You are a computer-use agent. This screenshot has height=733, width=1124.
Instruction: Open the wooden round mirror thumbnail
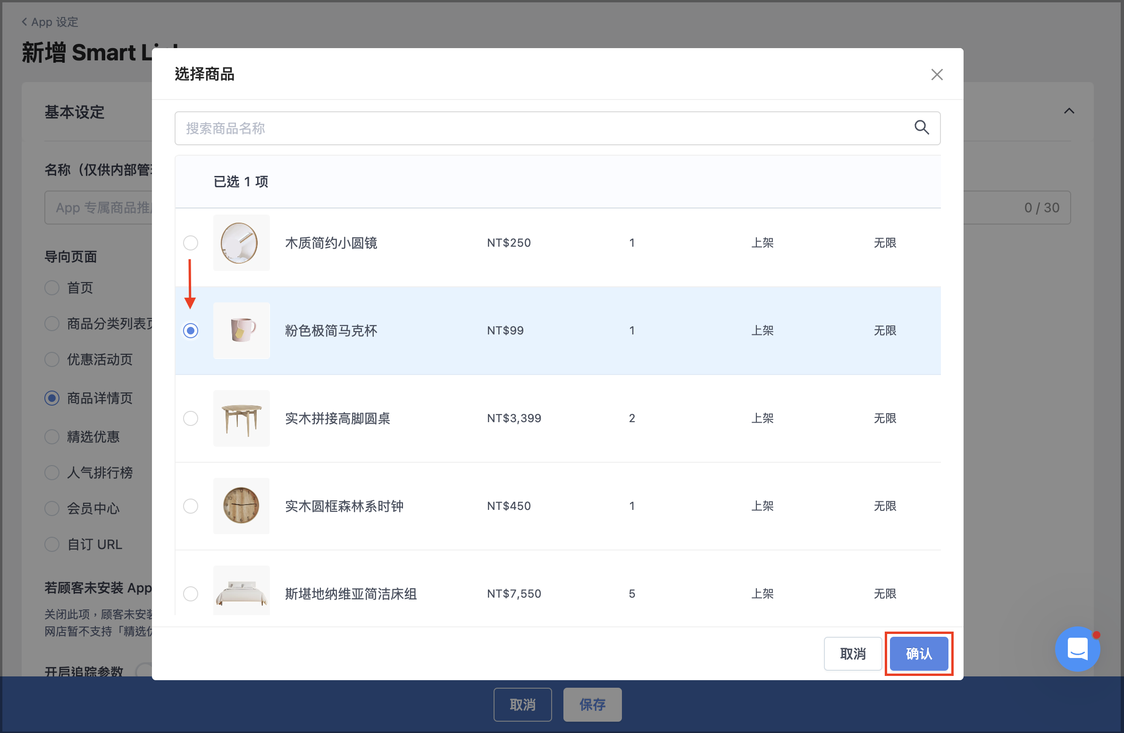(x=241, y=242)
